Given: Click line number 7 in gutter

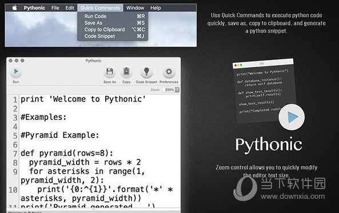Looking at the screenshot, I should [15, 154].
